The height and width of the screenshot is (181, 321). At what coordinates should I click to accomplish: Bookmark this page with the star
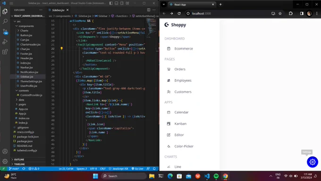click(280, 13)
